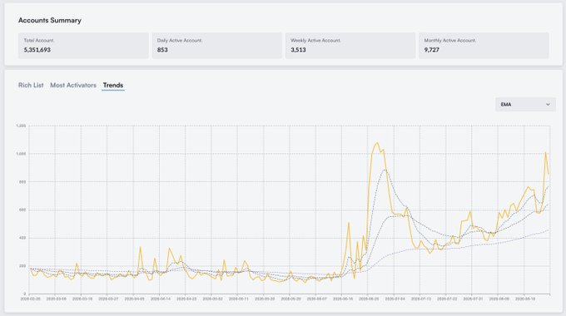The height and width of the screenshot is (316, 566).
Task: Open the EMA dropdown menu
Action: (525, 105)
